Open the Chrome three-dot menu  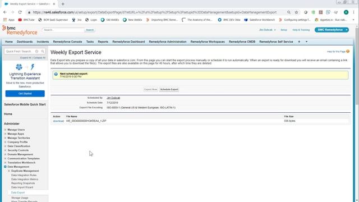click(354, 12)
